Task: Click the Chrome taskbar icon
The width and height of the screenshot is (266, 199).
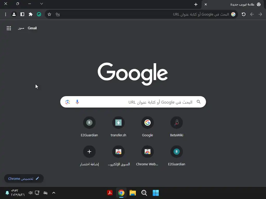Action: pos(121,193)
